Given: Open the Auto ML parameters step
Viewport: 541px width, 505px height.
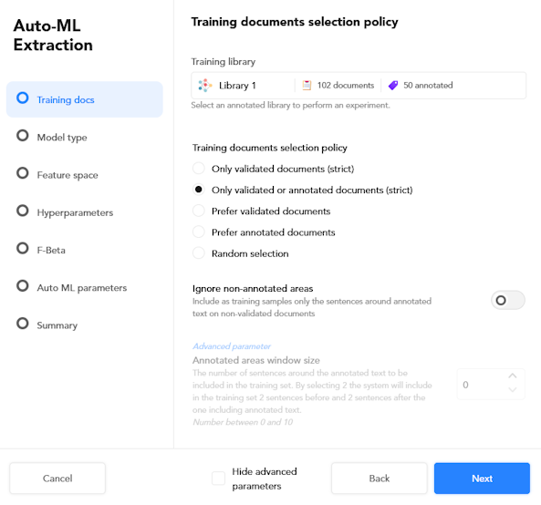Looking at the screenshot, I should click(82, 288).
